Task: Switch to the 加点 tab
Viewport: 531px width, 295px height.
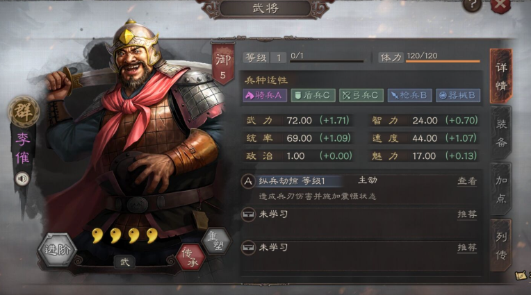Action: tap(501, 189)
